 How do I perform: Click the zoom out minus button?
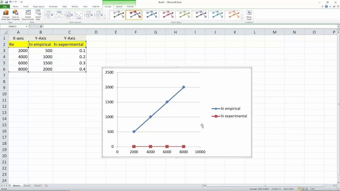pyautogui.click(x=317, y=189)
